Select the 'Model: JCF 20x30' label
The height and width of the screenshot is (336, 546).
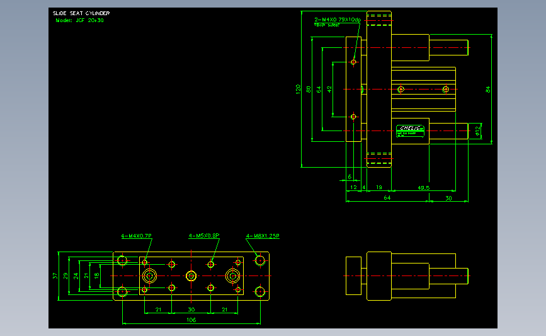click(x=80, y=20)
